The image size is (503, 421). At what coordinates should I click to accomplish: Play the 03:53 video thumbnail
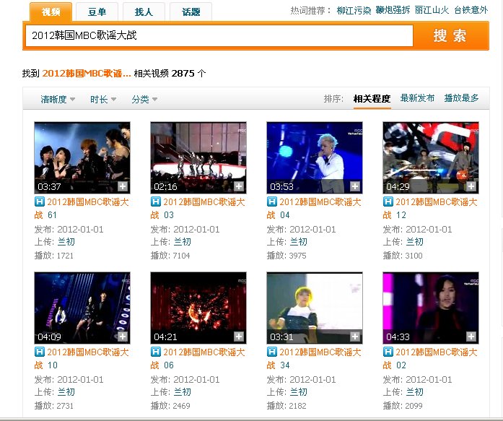click(x=315, y=157)
